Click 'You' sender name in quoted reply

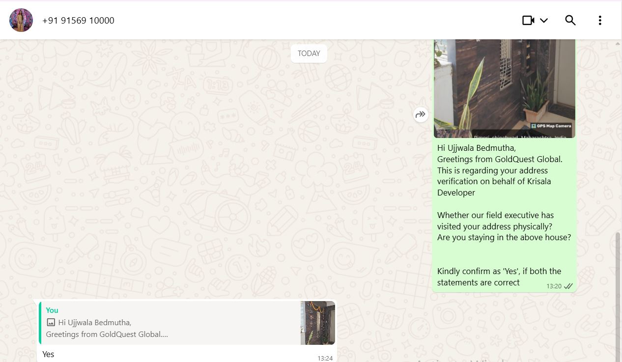(52, 310)
